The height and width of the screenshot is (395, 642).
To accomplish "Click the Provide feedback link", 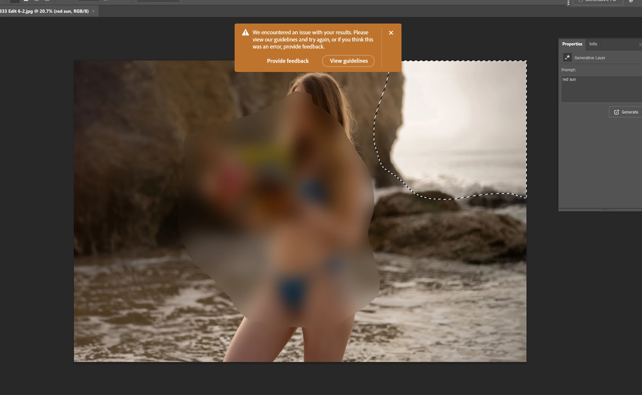I will tap(288, 61).
